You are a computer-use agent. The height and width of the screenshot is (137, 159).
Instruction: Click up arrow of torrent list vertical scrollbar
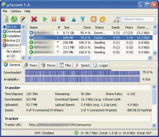pos(155,27)
